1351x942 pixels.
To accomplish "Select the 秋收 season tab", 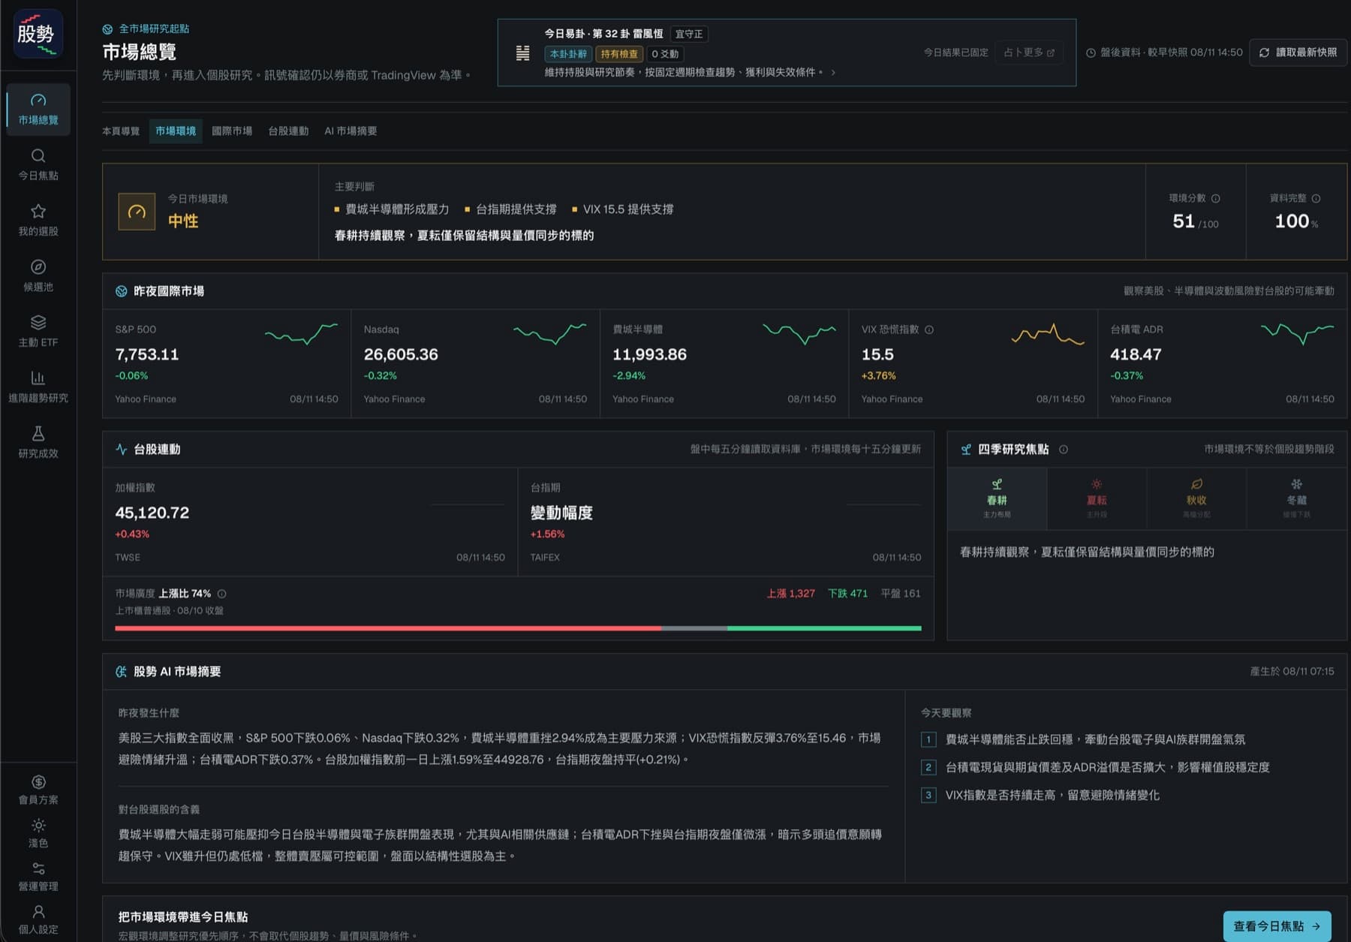I will pyautogui.click(x=1196, y=498).
